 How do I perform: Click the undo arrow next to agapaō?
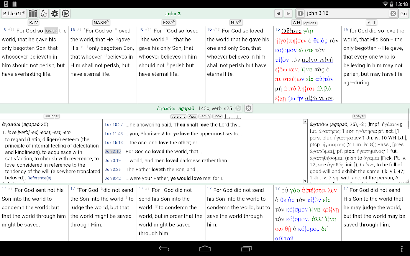pos(238,108)
